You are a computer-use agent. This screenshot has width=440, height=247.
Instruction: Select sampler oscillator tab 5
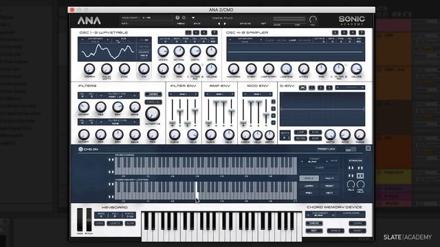point(344,32)
